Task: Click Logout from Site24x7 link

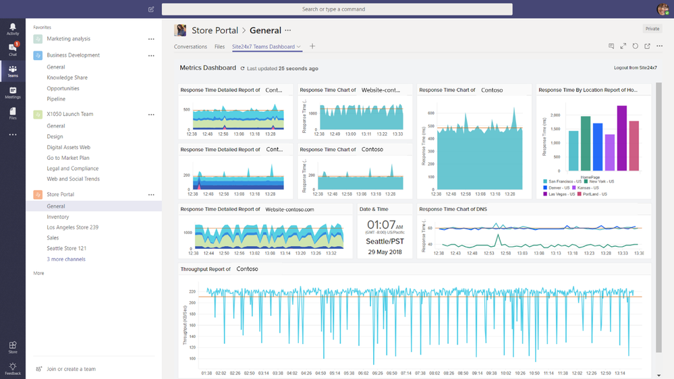Action: (x=636, y=67)
